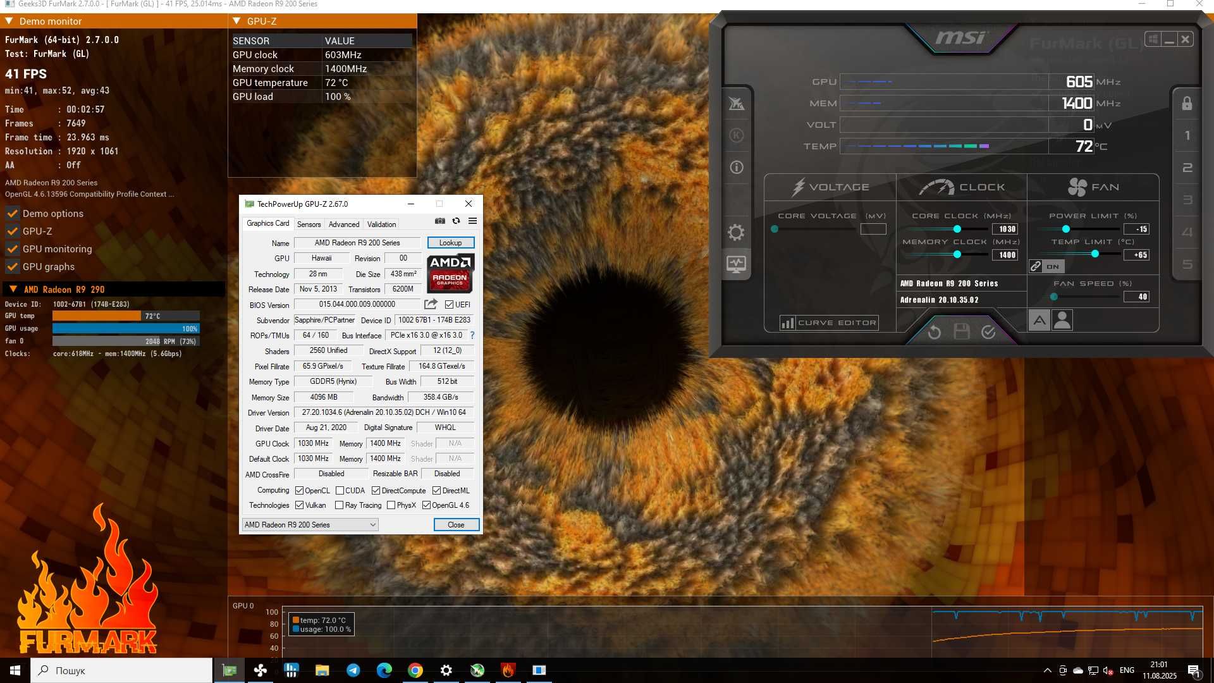Toggle the Demo options checkbox
Image resolution: width=1214 pixels, height=683 pixels.
[x=12, y=214]
